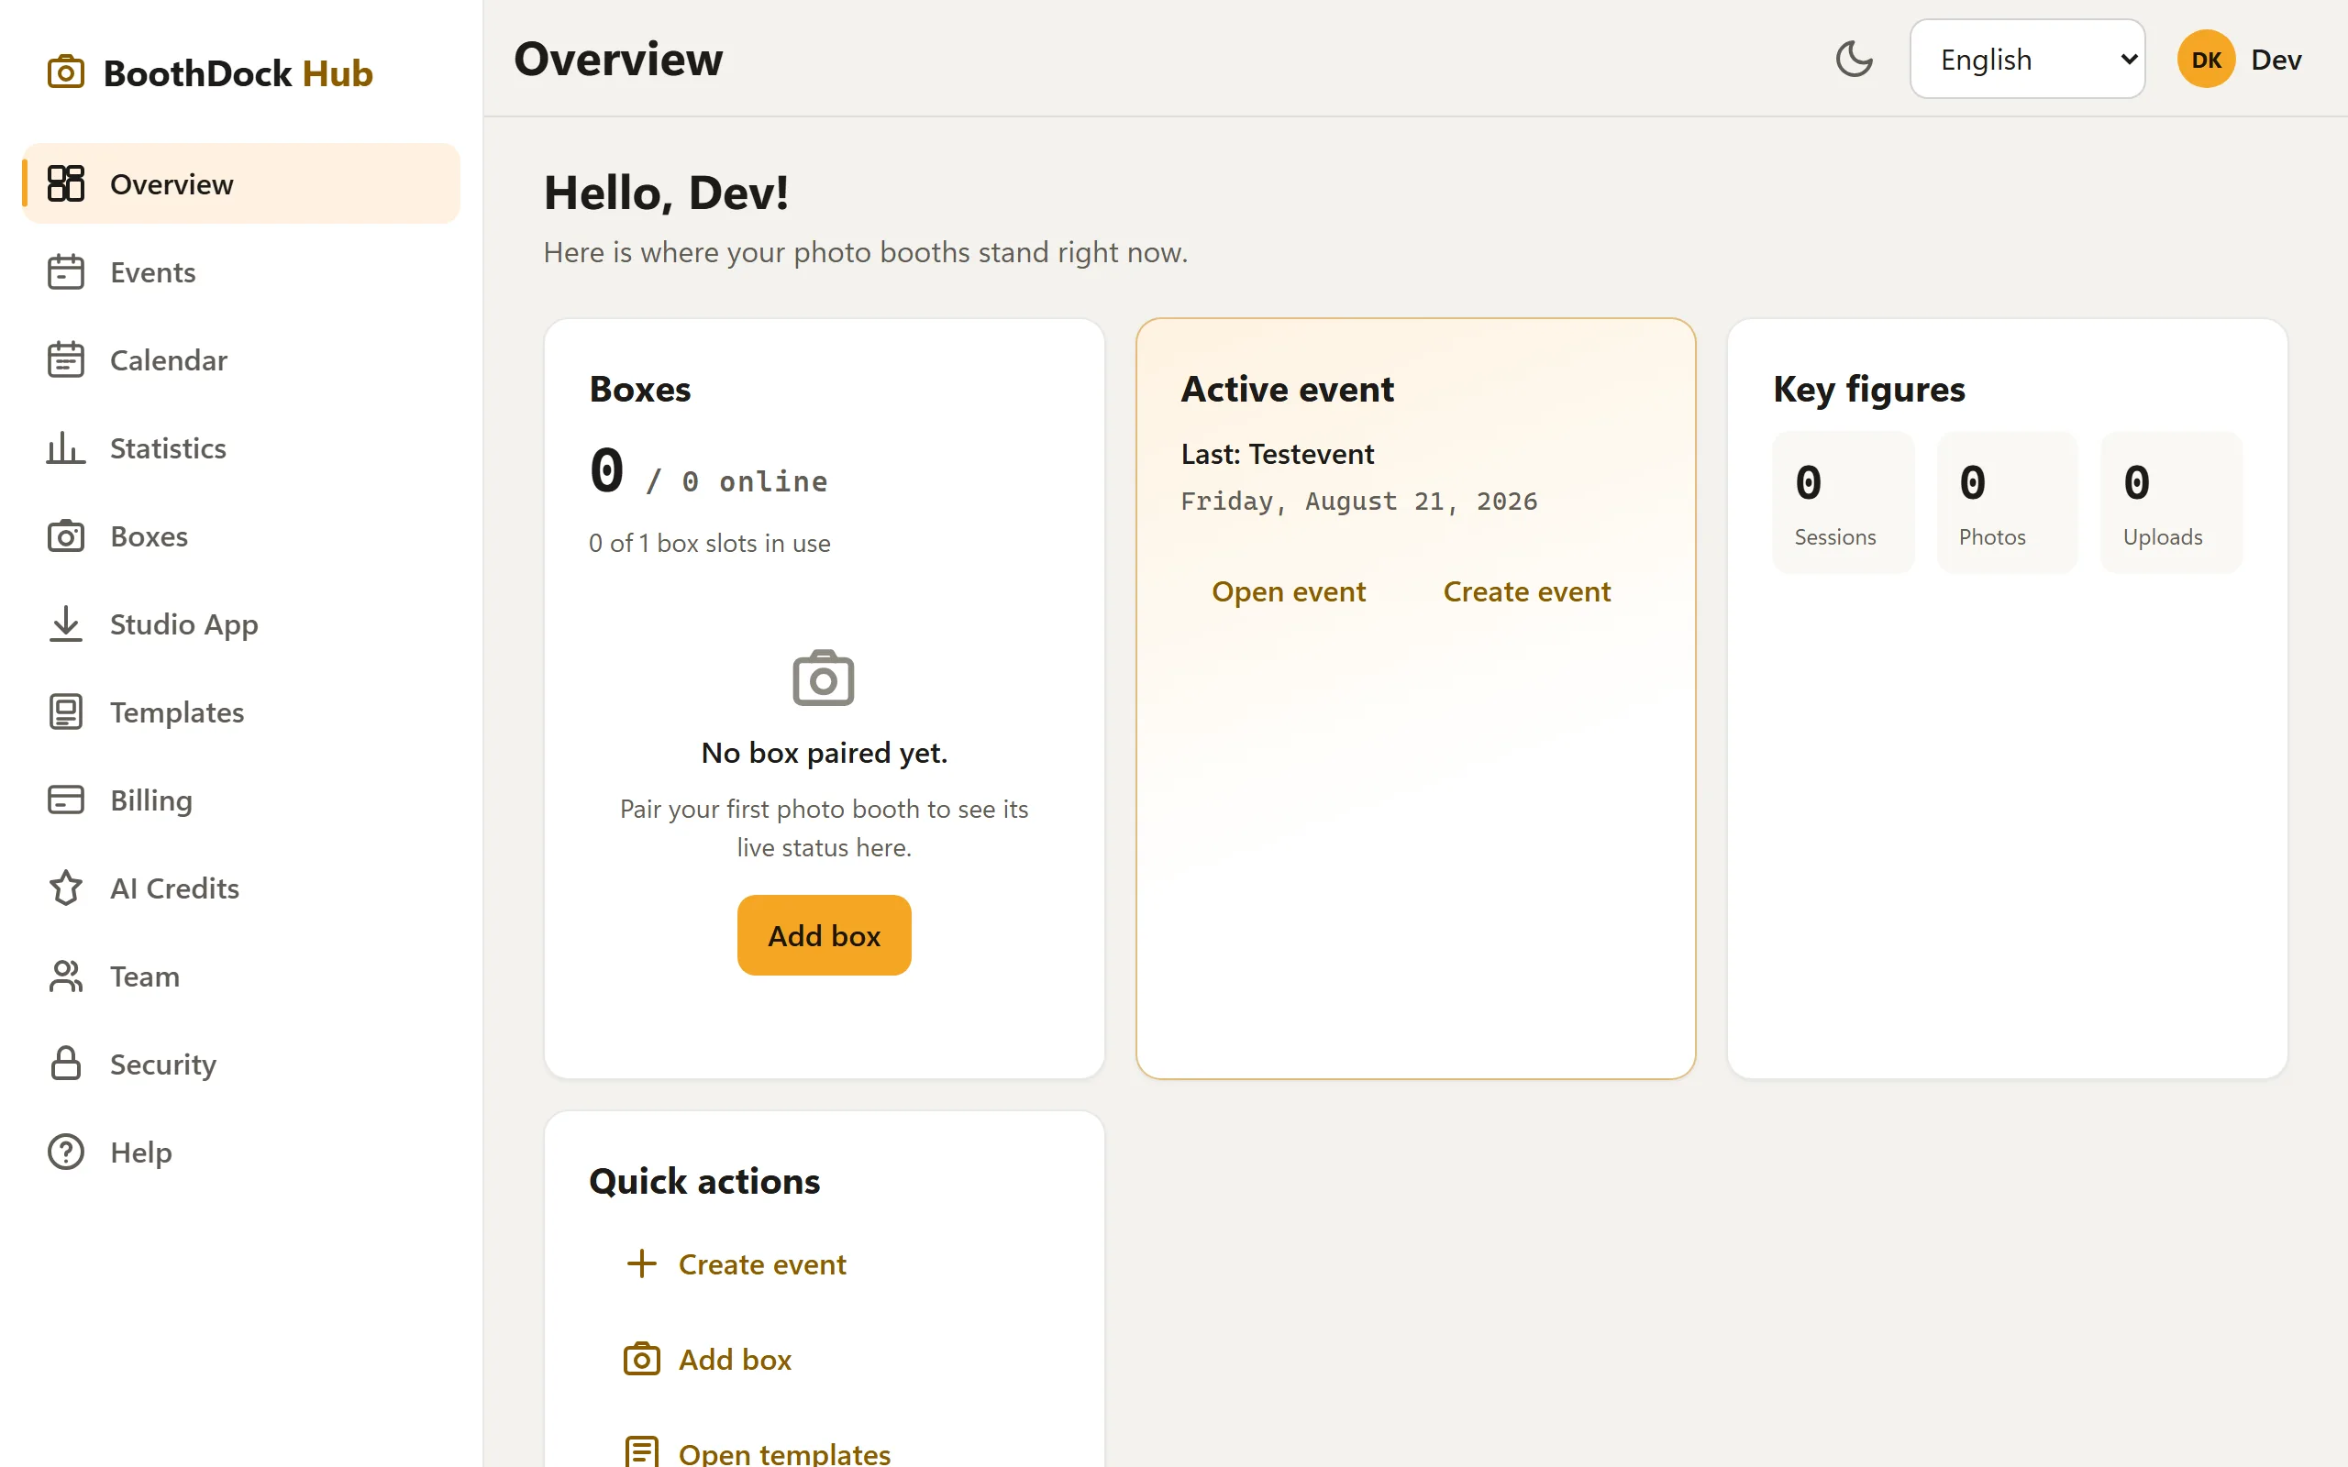Click '0 of 1 box slots in use'
The image size is (2348, 1467).
click(709, 544)
